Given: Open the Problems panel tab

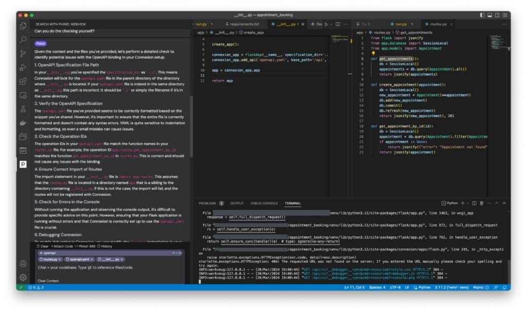Looking at the screenshot, I should coord(211,203).
